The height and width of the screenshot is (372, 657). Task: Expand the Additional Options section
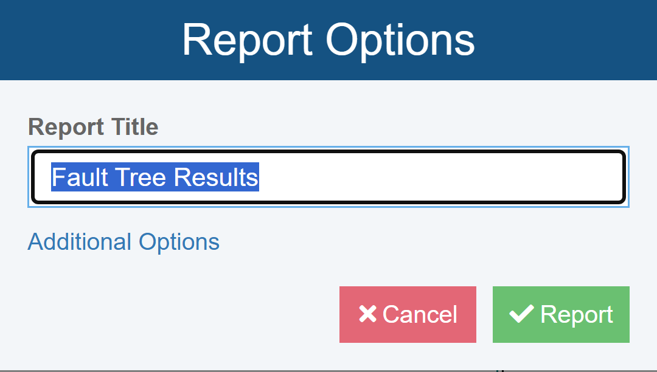click(x=123, y=242)
